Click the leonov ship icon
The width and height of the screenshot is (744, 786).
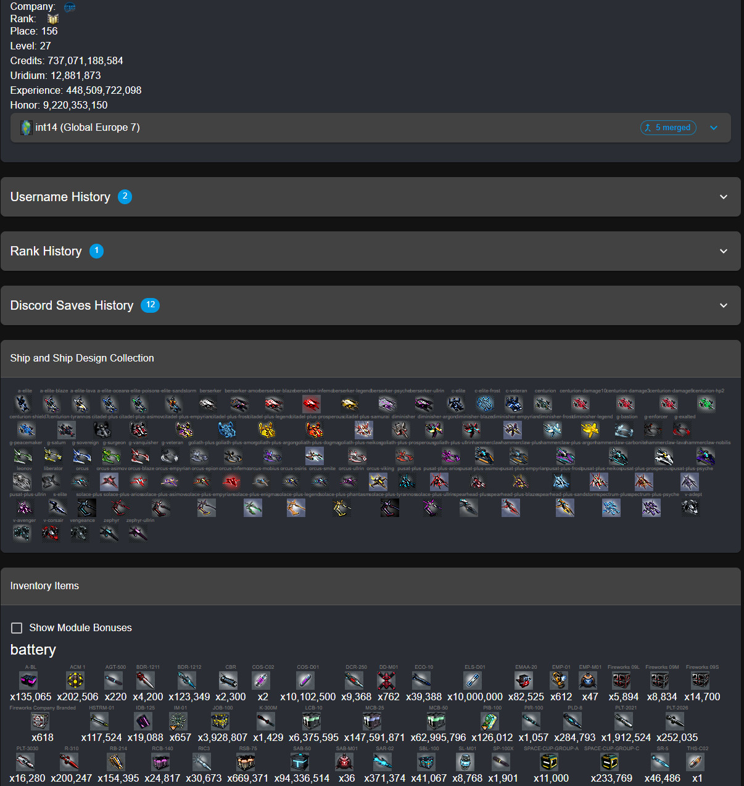click(22, 481)
